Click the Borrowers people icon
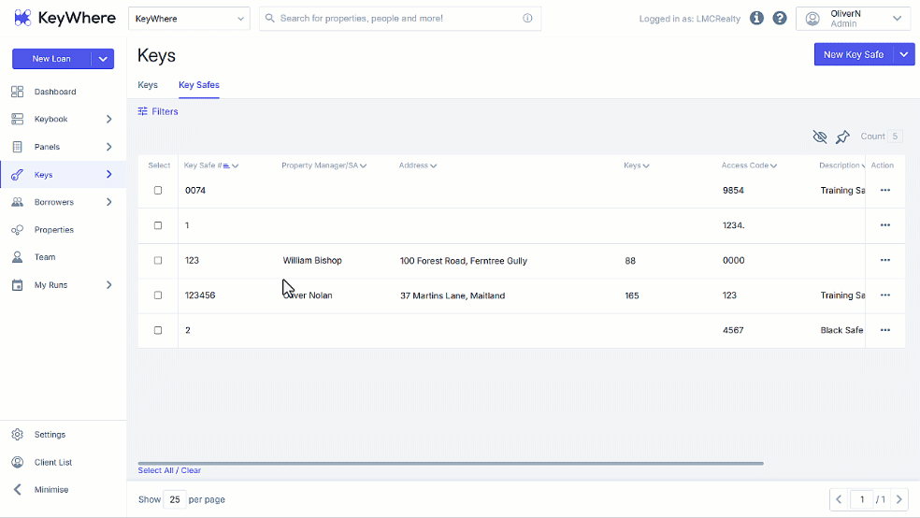This screenshot has height=518, width=920. pyautogui.click(x=17, y=202)
